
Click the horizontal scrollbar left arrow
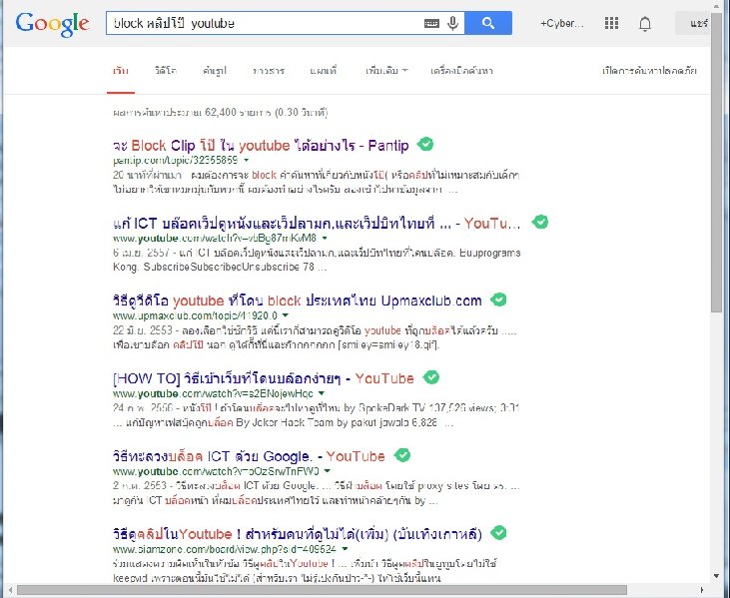click(10, 591)
